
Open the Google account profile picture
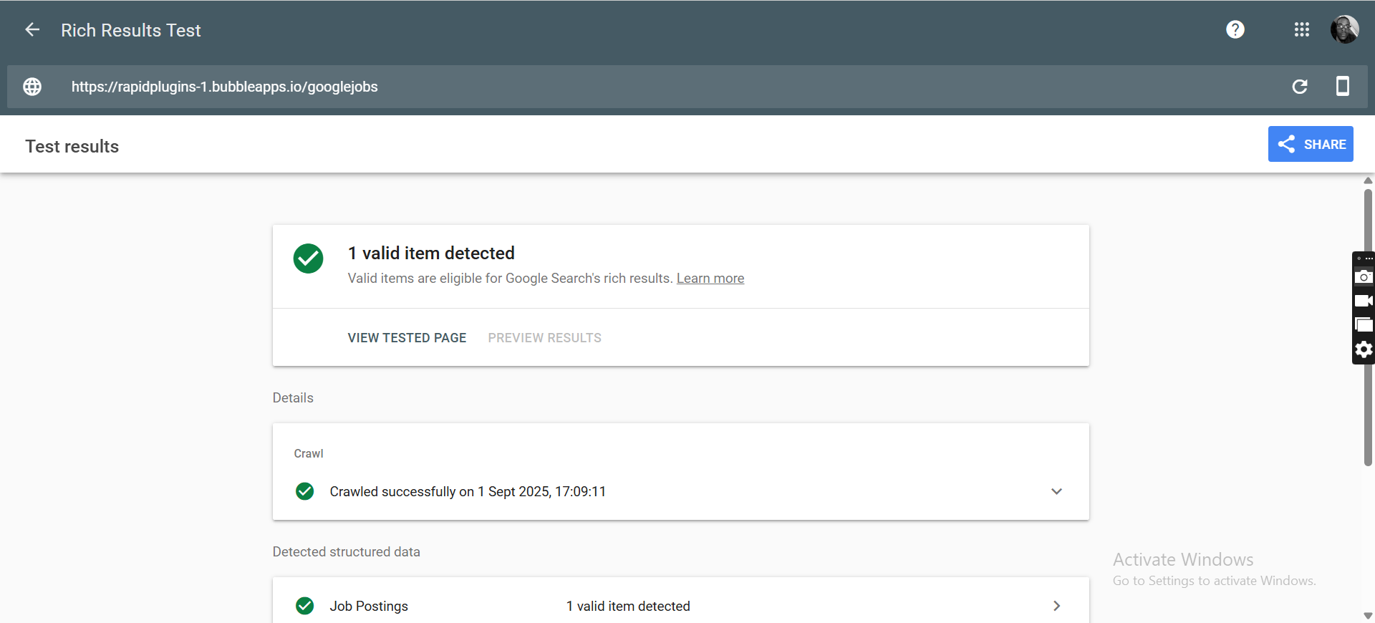point(1344,29)
